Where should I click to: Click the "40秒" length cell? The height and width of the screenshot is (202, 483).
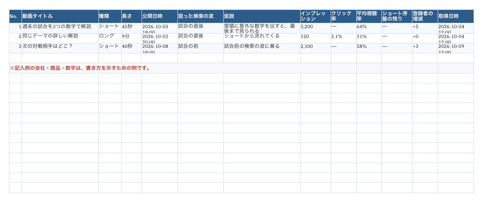click(132, 48)
